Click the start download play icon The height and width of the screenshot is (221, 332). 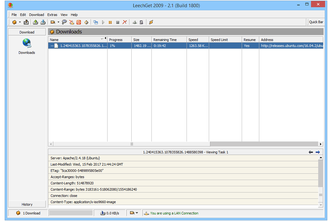(x=103, y=22)
